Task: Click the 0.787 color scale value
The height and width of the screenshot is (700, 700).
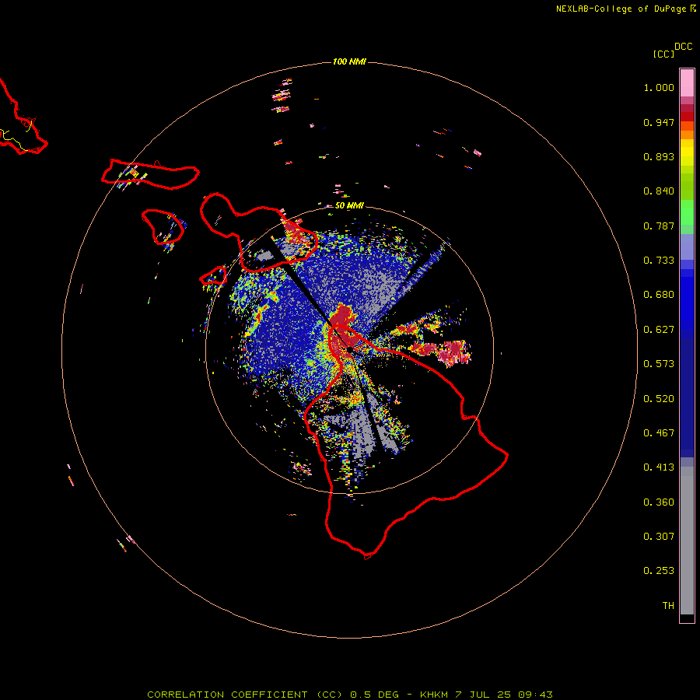Action: [x=659, y=226]
